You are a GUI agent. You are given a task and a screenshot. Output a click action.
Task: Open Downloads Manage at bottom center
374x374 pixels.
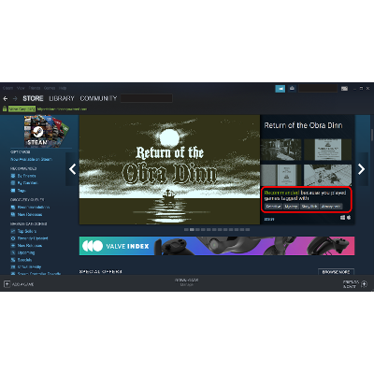(x=186, y=282)
